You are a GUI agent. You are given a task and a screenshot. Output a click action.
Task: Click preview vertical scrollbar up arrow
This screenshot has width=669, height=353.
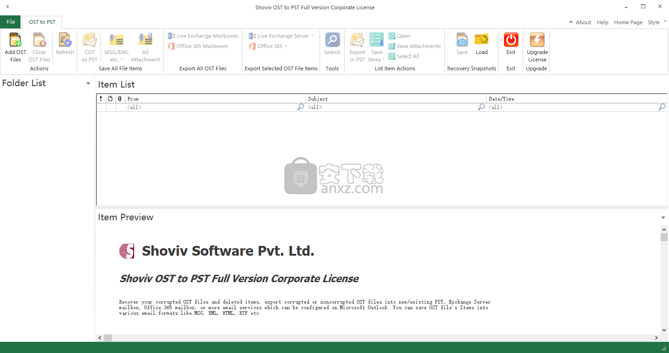coord(664,229)
